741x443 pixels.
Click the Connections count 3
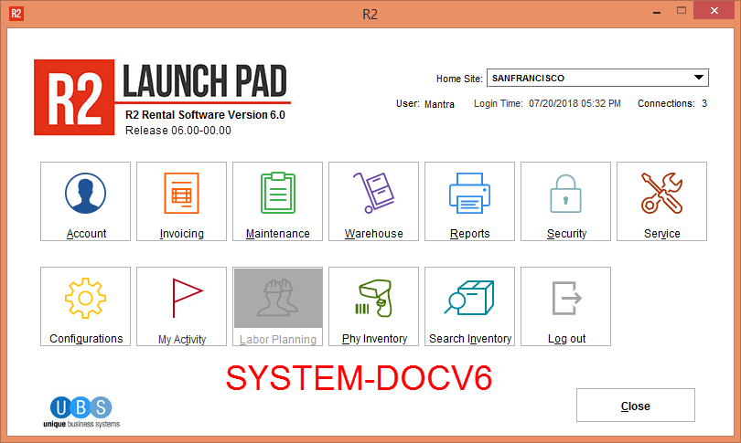704,104
